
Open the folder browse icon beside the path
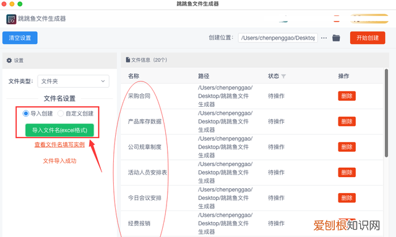pyautogui.click(x=336, y=38)
